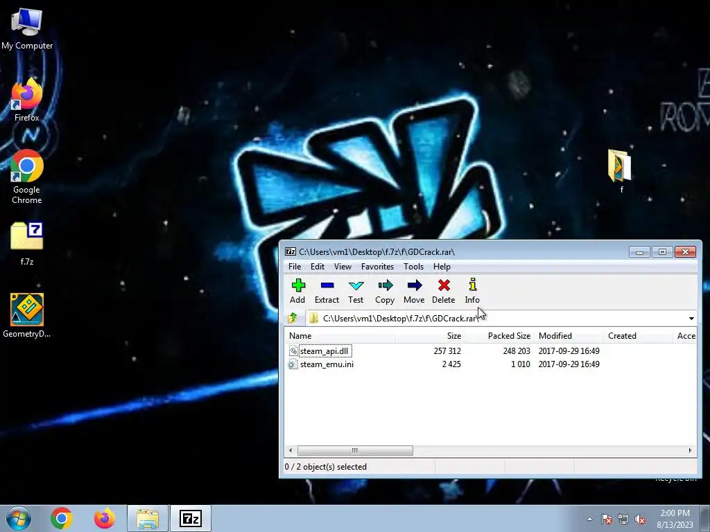
Task: Open the Info properties icon
Action: coord(472,285)
